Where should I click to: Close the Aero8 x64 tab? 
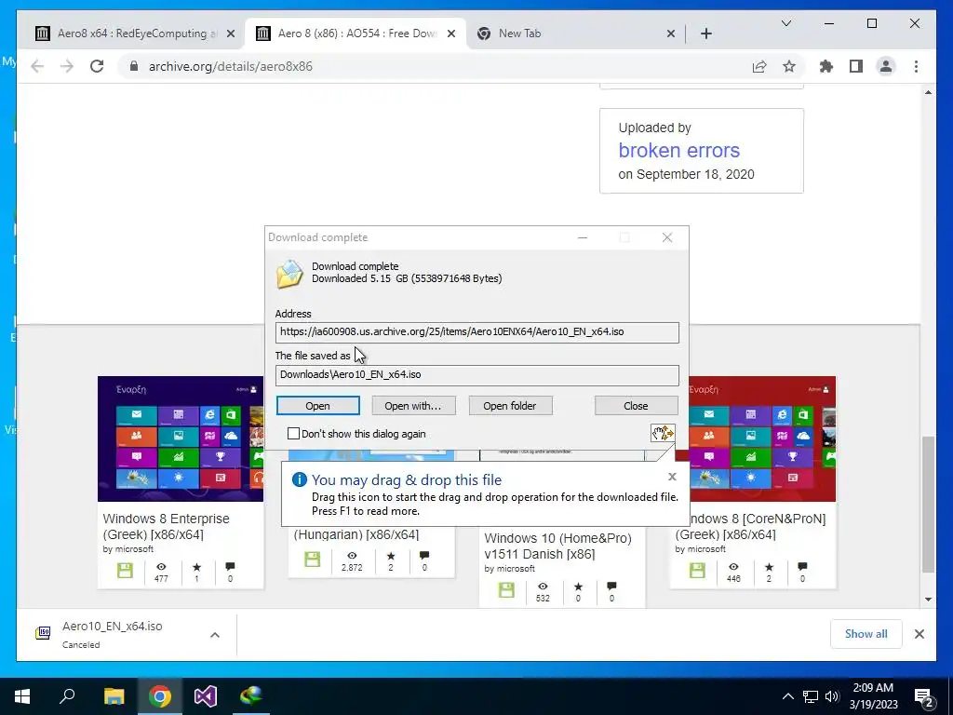[231, 34]
